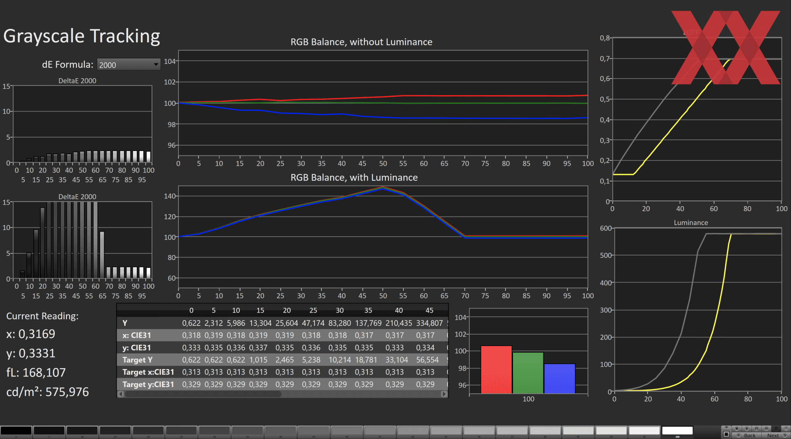Click the 'y: CIE31' row header

coord(137,348)
